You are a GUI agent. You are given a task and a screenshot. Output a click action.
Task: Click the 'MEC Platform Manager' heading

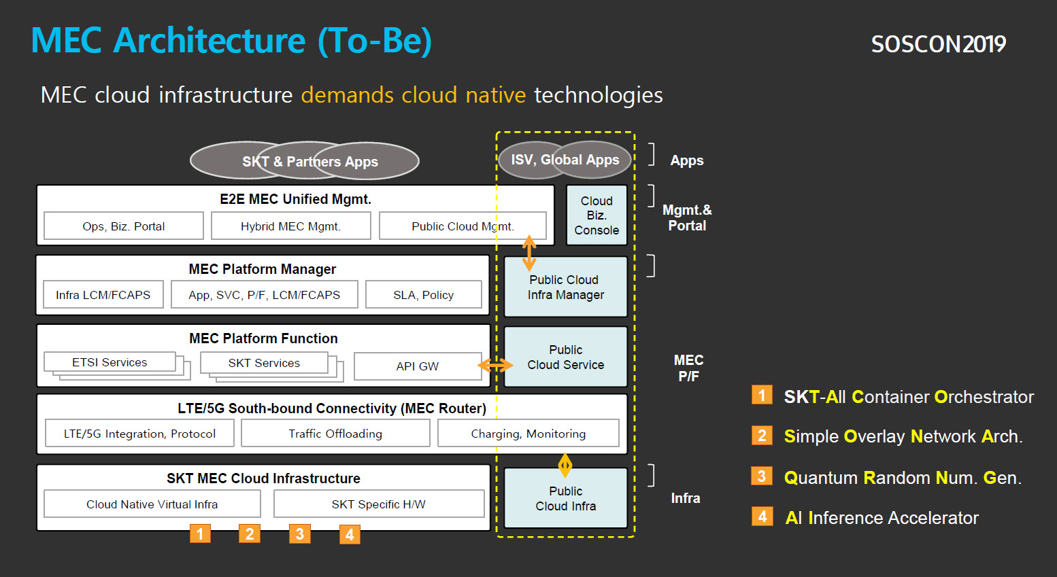click(x=263, y=269)
